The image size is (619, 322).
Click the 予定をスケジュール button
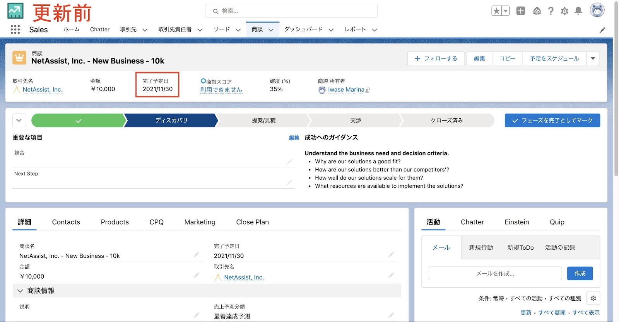click(x=554, y=58)
